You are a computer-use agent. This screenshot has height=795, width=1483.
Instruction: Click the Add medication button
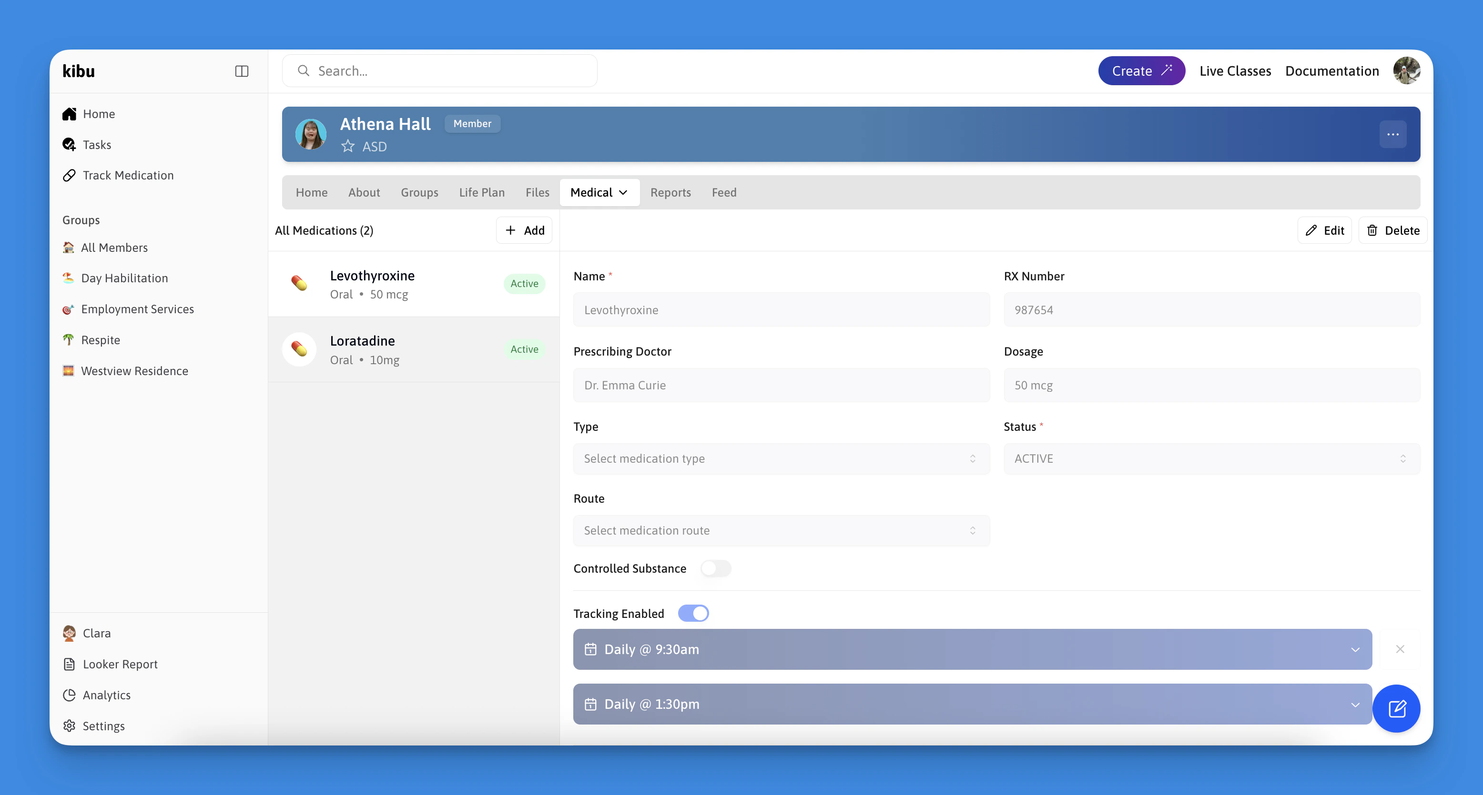click(x=524, y=230)
